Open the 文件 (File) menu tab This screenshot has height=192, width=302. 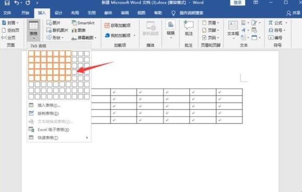tap(7, 13)
